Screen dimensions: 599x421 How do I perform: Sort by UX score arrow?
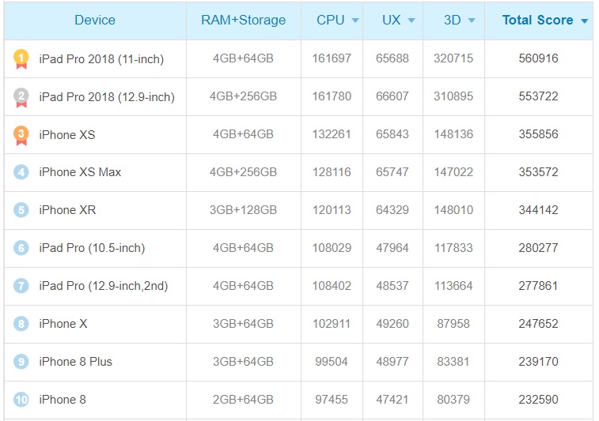pos(411,21)
